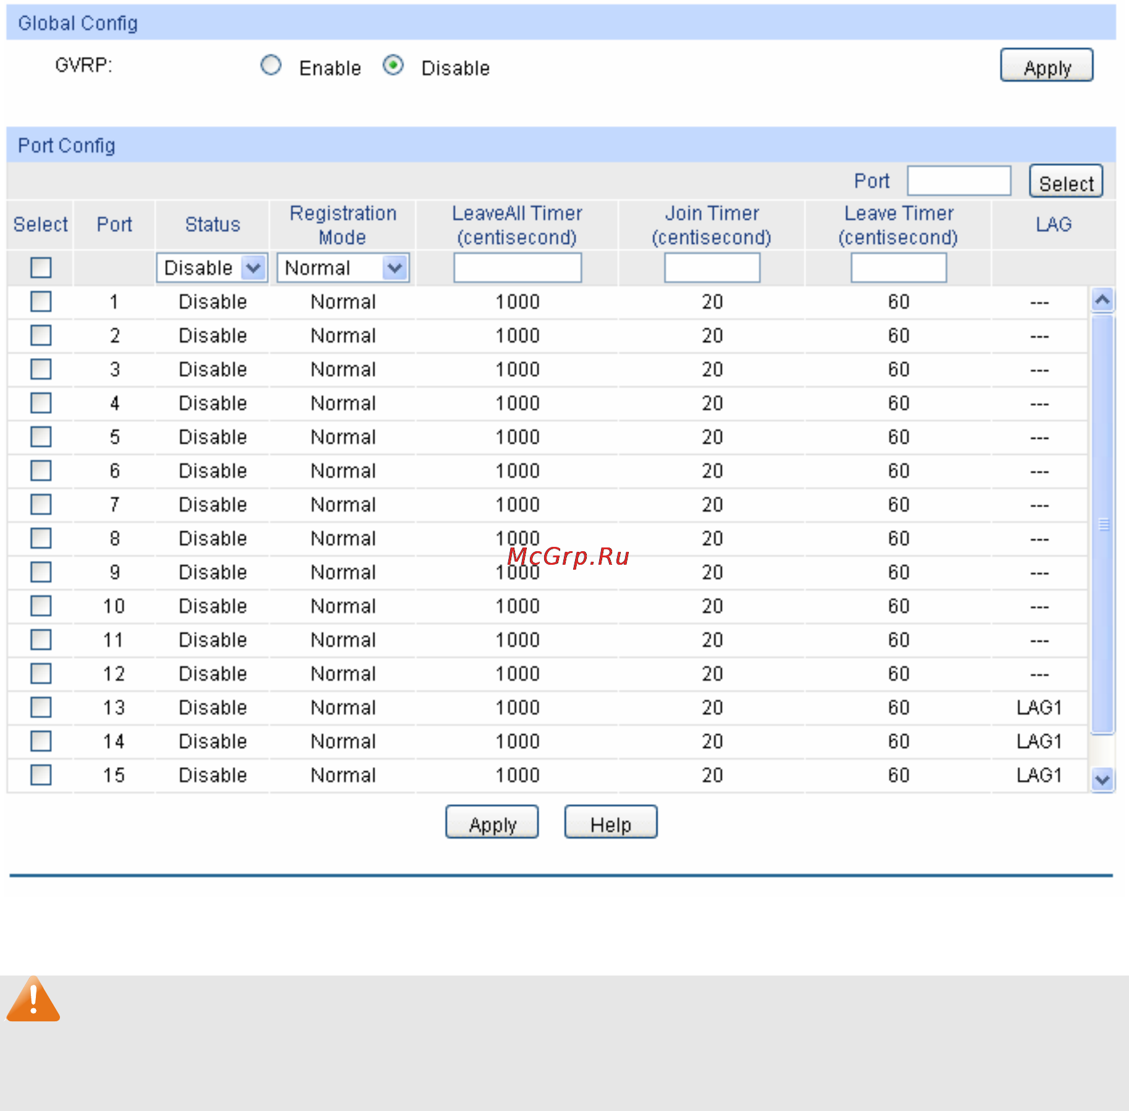Open the Registration Mode Normal dropdown
This screenshot has width=1129, height=1111.
343,268
